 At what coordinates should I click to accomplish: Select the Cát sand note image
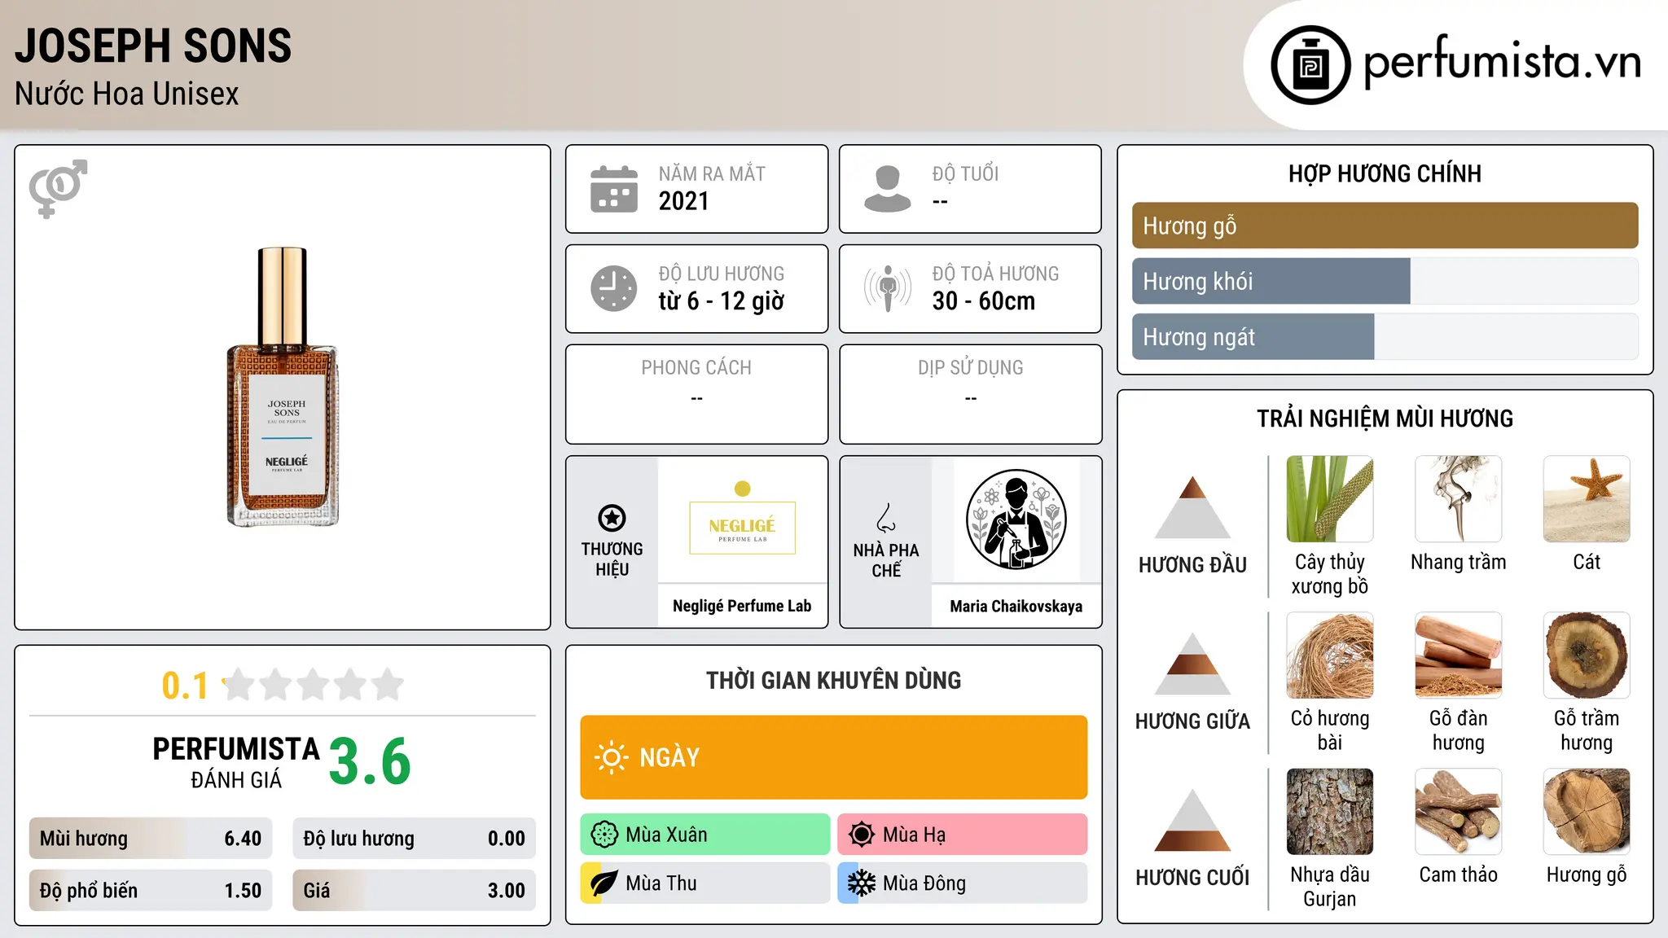[1587, 499]
